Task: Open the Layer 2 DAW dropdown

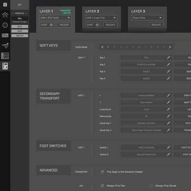Action: pyautogui.click(x=101, y=18)
